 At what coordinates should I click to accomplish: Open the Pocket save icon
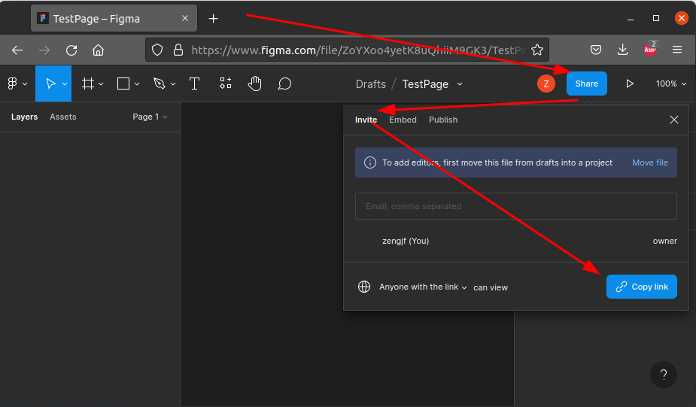[x=596, y=50]
